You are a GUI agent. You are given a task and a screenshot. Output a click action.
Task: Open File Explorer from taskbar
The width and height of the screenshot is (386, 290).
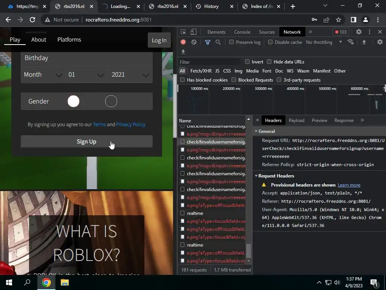65,282
